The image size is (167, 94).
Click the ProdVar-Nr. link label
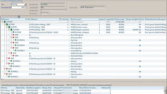coord(34,10)
